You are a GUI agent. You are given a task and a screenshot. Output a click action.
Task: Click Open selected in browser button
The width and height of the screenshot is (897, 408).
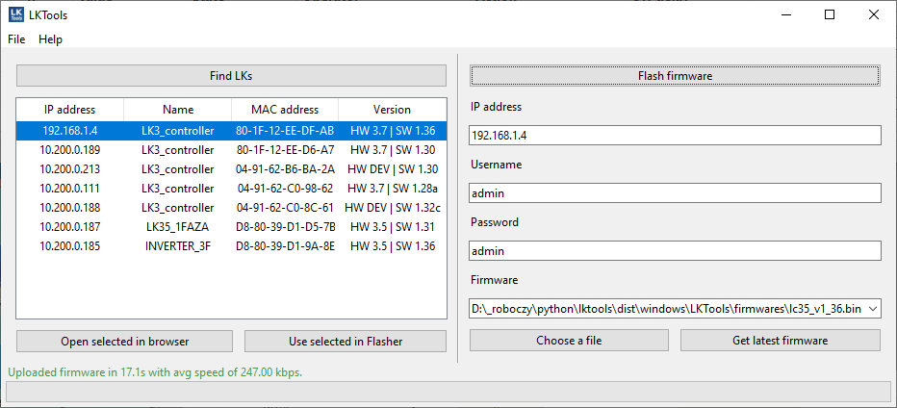pos(125,342)
